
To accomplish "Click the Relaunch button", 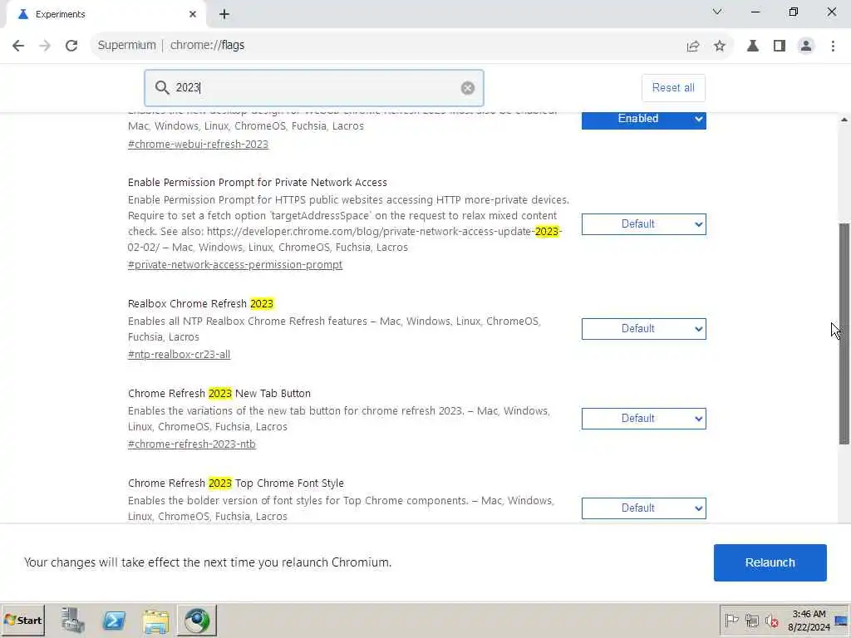I will tap(770, 562).
